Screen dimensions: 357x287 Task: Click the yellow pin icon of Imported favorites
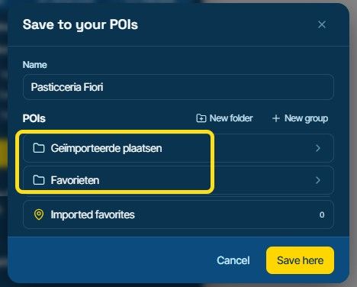click(x=39, y=214)
